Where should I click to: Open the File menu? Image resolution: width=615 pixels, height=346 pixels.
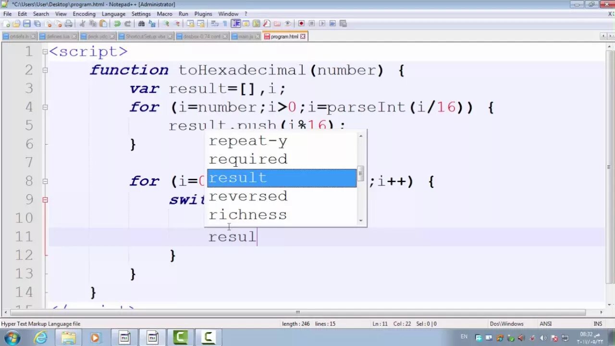[7, 14]
